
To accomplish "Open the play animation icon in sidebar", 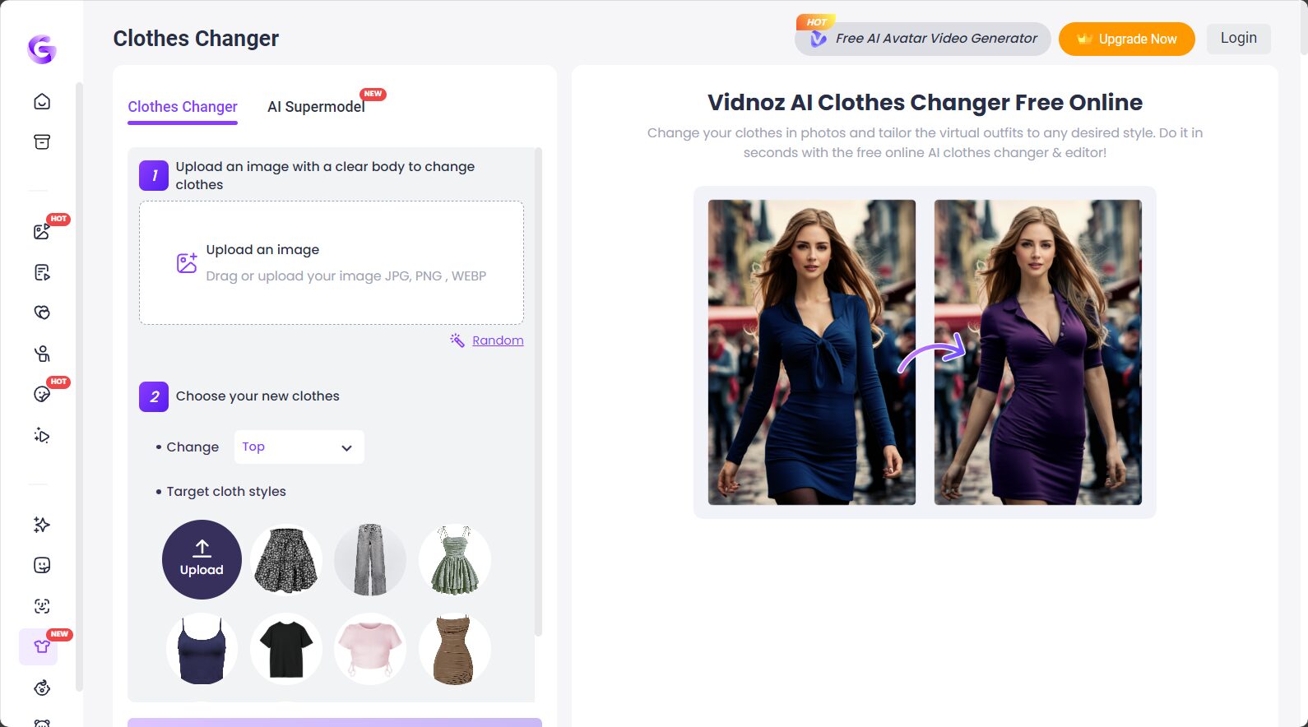I will (42, 435).
